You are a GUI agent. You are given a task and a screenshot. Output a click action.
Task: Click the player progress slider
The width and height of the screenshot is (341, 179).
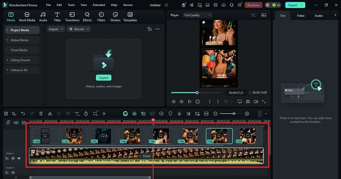tap(196, 92)
